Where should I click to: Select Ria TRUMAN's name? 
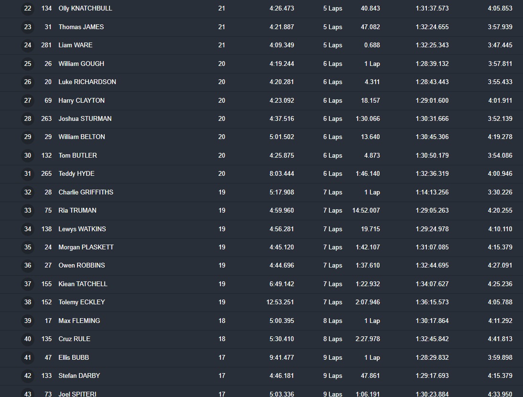(77, 210)
